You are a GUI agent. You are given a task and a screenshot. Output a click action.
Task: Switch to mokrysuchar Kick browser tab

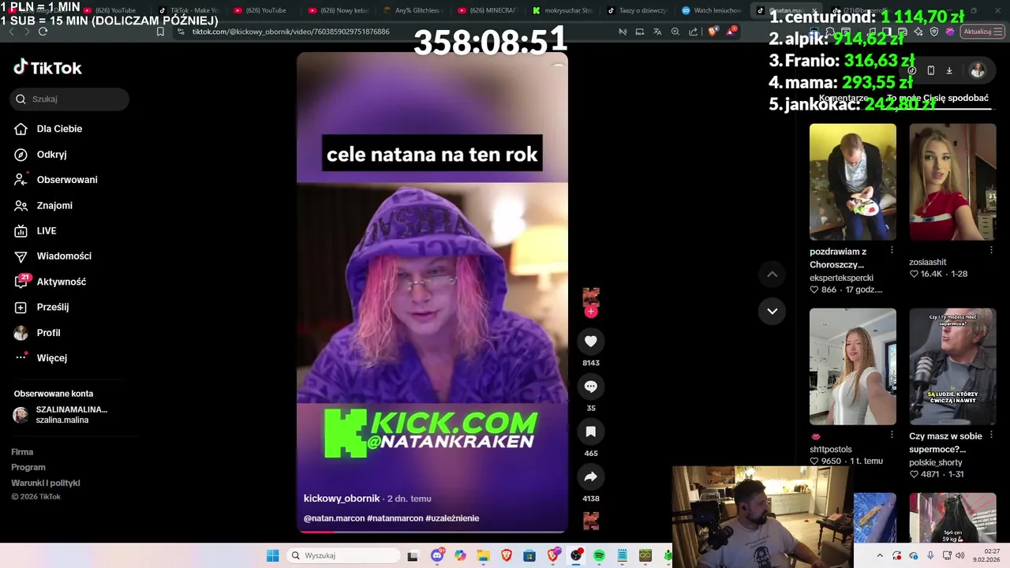click(563, 10)
